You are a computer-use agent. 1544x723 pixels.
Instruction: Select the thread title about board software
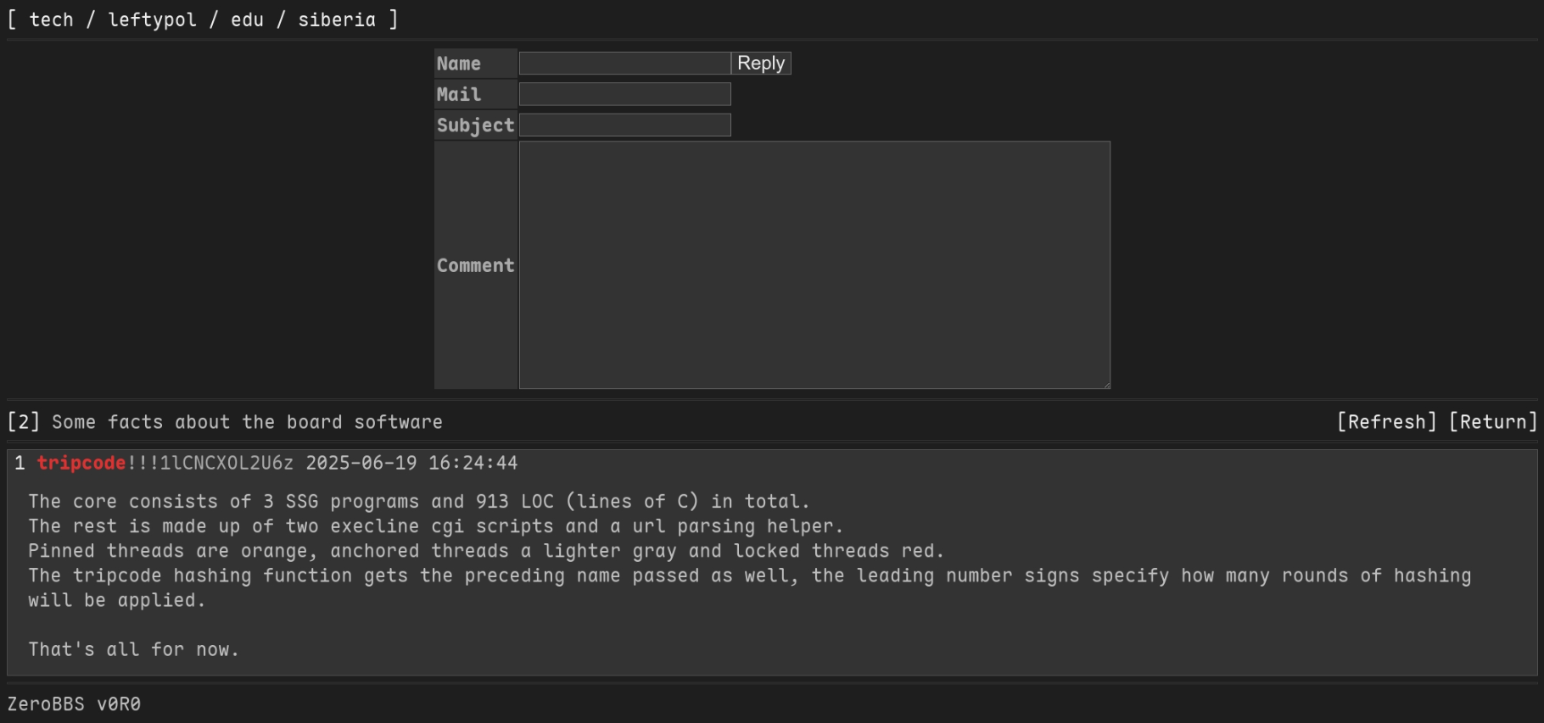pos(247,422)
